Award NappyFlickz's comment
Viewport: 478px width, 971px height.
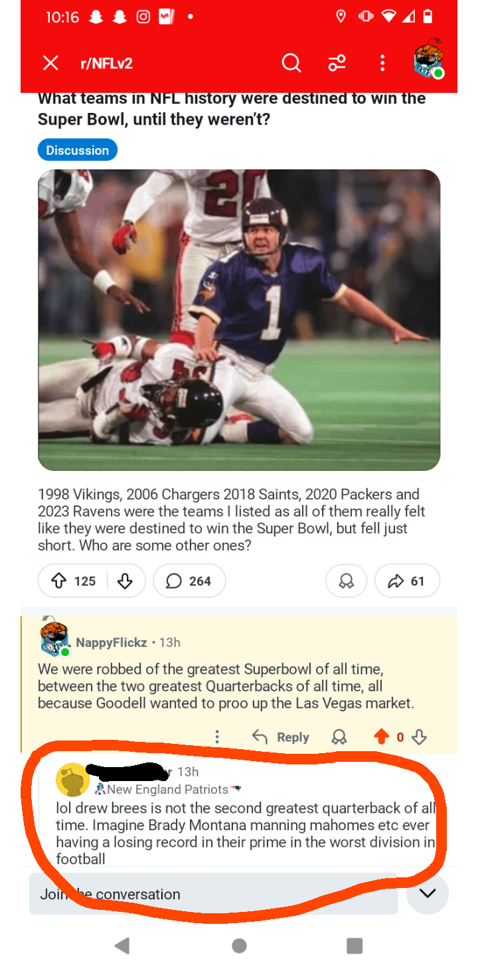[x=339, y=737]
